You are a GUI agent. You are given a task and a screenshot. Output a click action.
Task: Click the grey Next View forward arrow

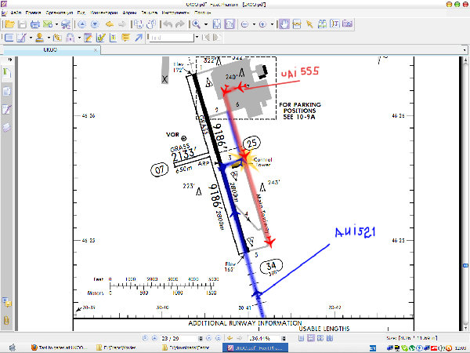[x=121, y=24]
